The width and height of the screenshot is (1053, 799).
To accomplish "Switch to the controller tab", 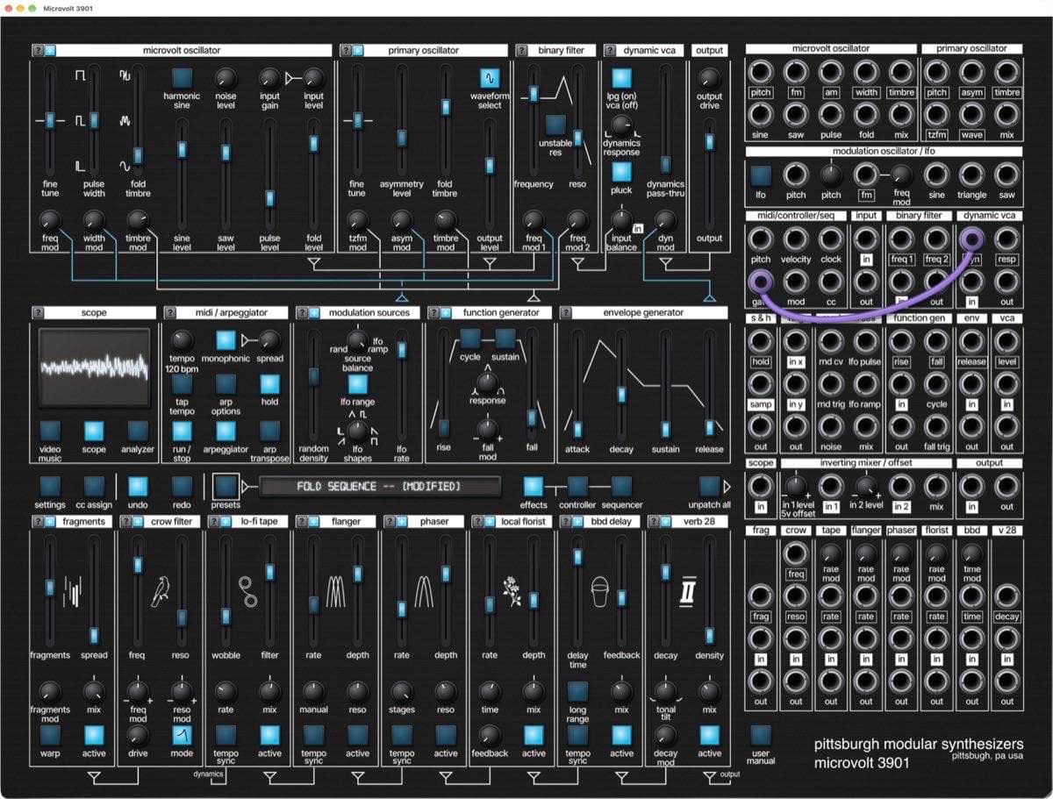I will (577, 486).
